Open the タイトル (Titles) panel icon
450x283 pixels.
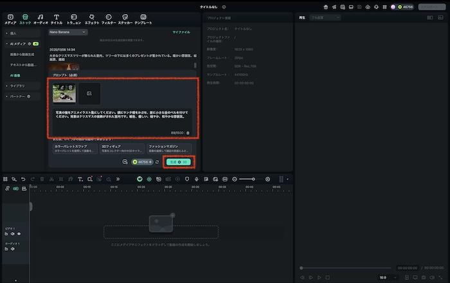[x=57, y=19]
